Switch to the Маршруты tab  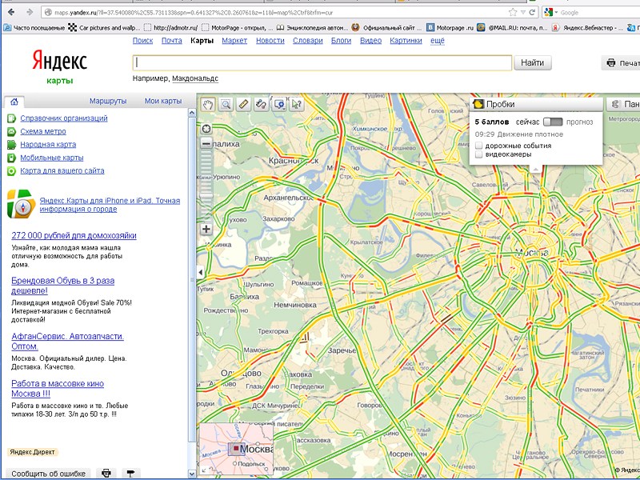(x=108, y=101)
